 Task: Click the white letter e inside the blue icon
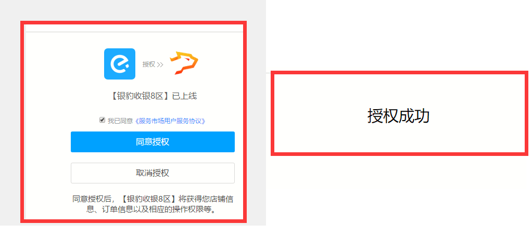point(119,64)
